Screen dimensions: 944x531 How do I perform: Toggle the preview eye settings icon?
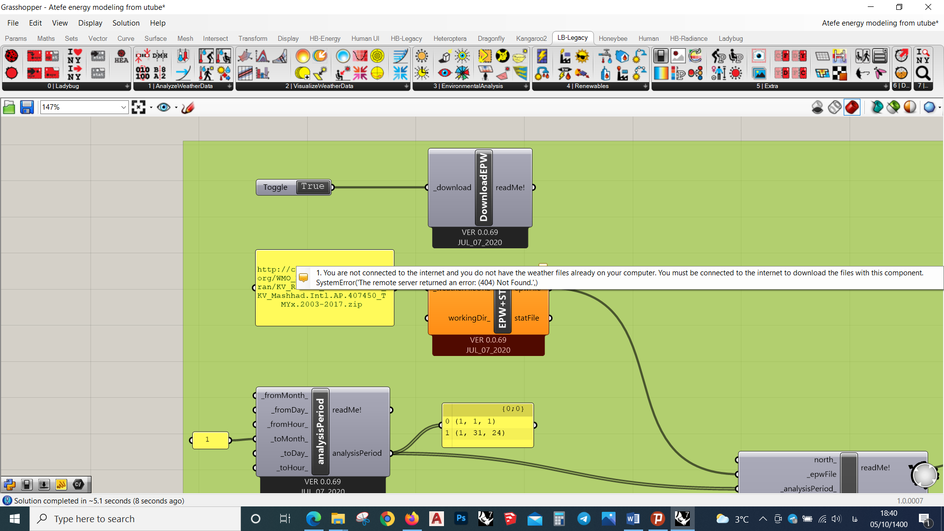[x=164, y=107]
